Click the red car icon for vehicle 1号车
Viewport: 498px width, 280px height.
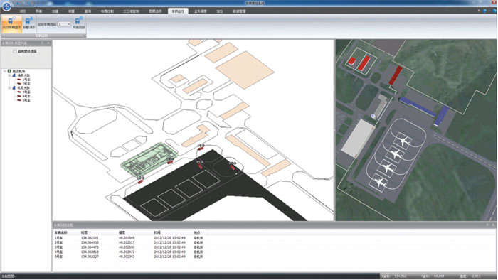coord(19,80)
